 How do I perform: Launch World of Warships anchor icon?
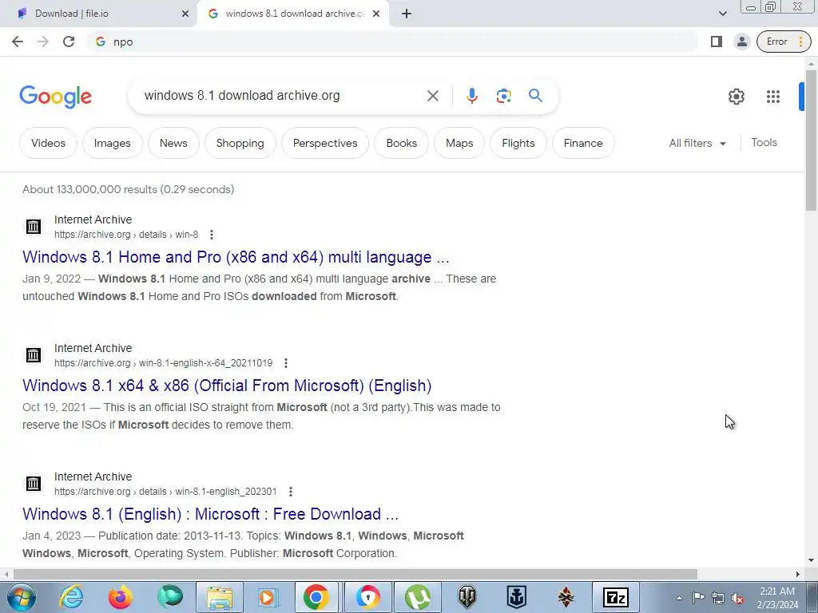click(x=517, y=597)
